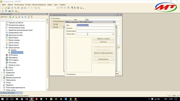
Task: Select HTTP-сервисы in the tree
Action: point(13,60)
